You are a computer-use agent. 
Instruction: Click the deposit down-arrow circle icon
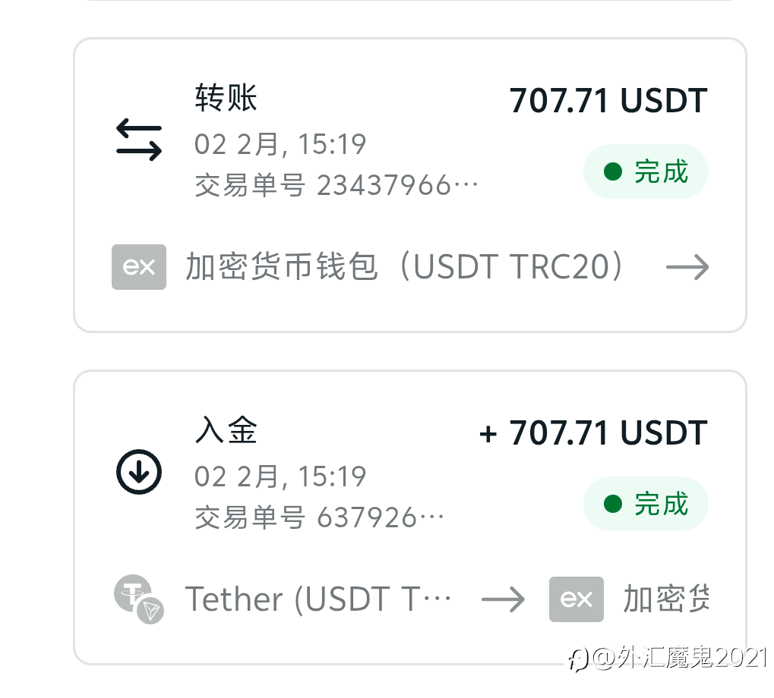click(139, 473)
